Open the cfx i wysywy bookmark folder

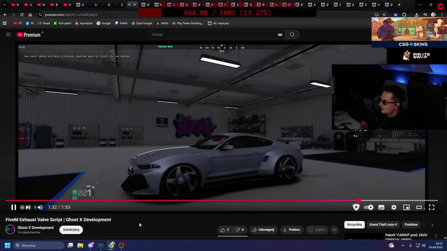(218, 23)
